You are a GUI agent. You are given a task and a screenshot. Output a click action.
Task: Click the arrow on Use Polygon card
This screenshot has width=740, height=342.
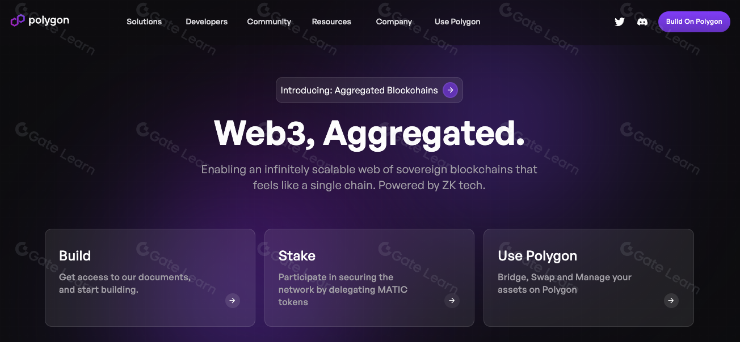click(671, 301)
